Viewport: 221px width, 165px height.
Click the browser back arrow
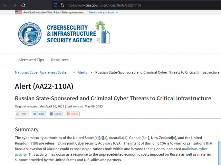click(6, 5)
